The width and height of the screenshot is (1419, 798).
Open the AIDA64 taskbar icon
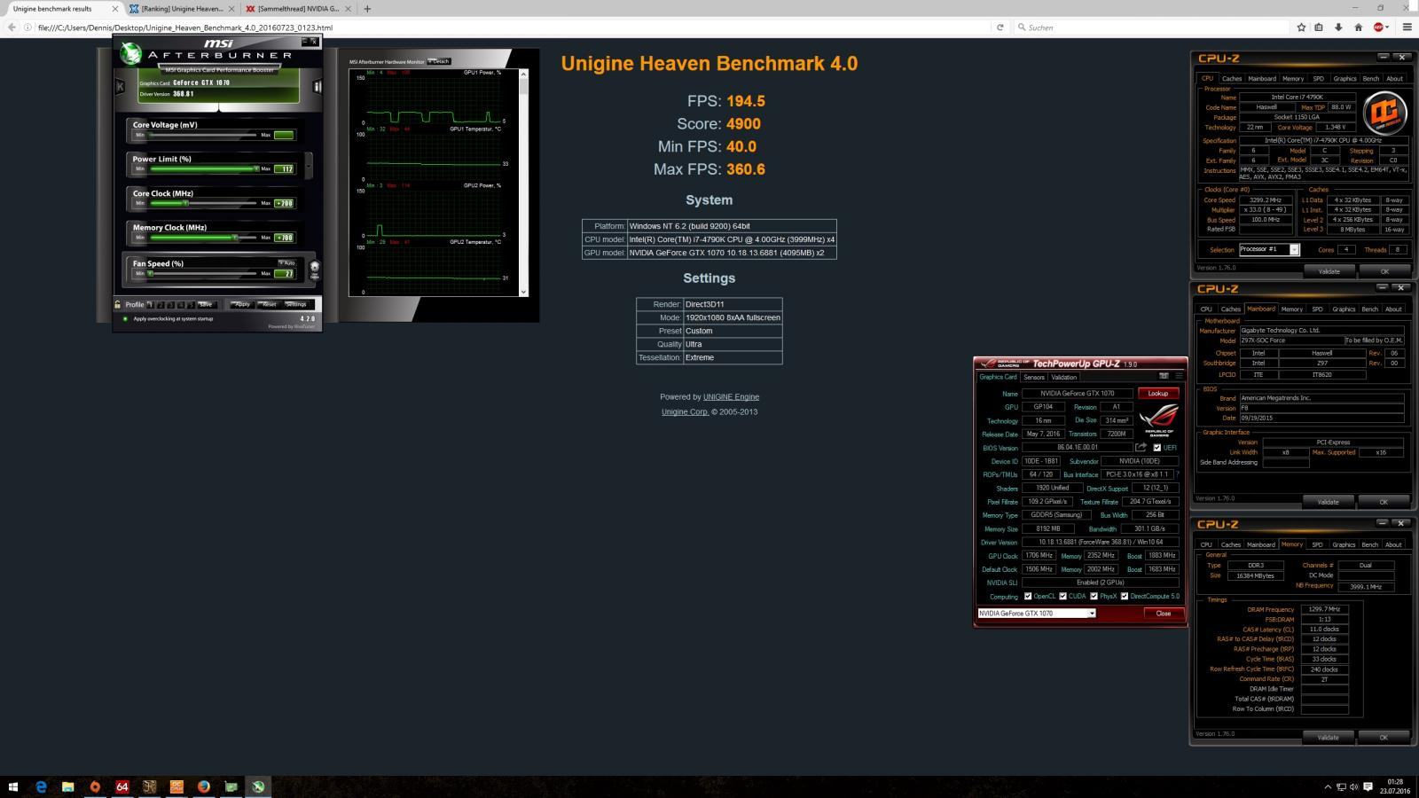point(122,786)
